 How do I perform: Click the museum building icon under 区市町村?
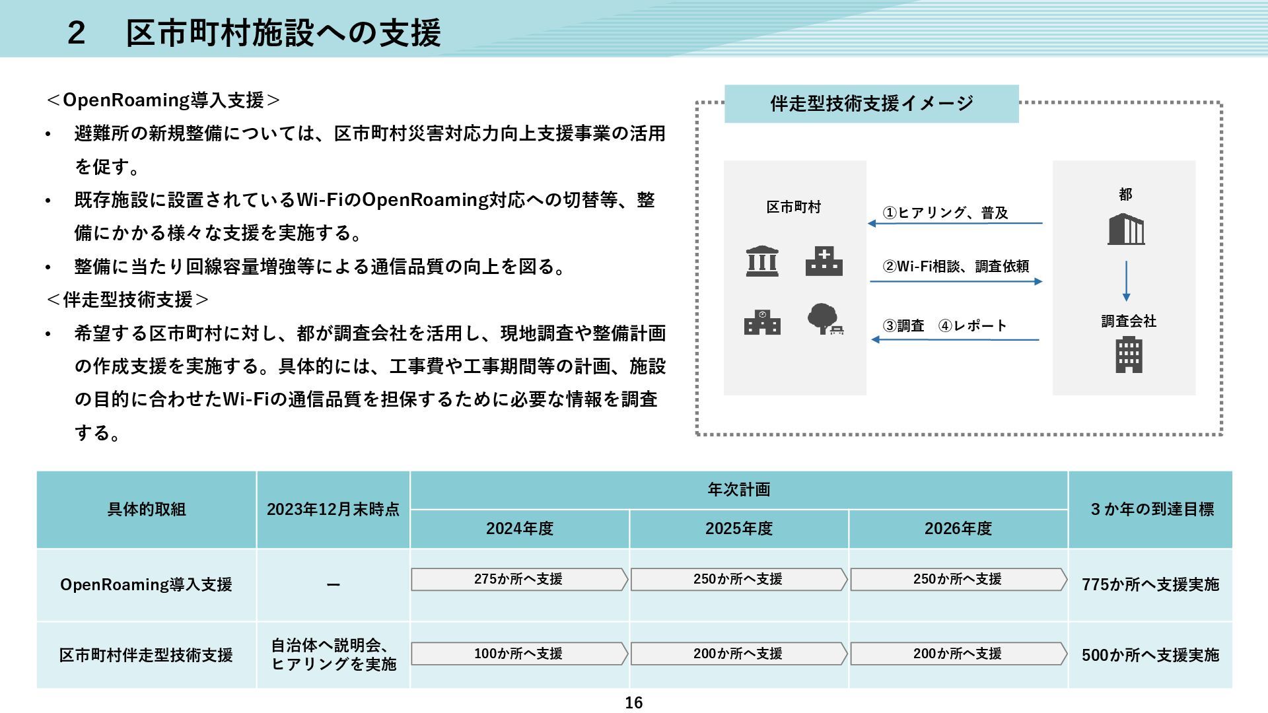pos(761,261)
